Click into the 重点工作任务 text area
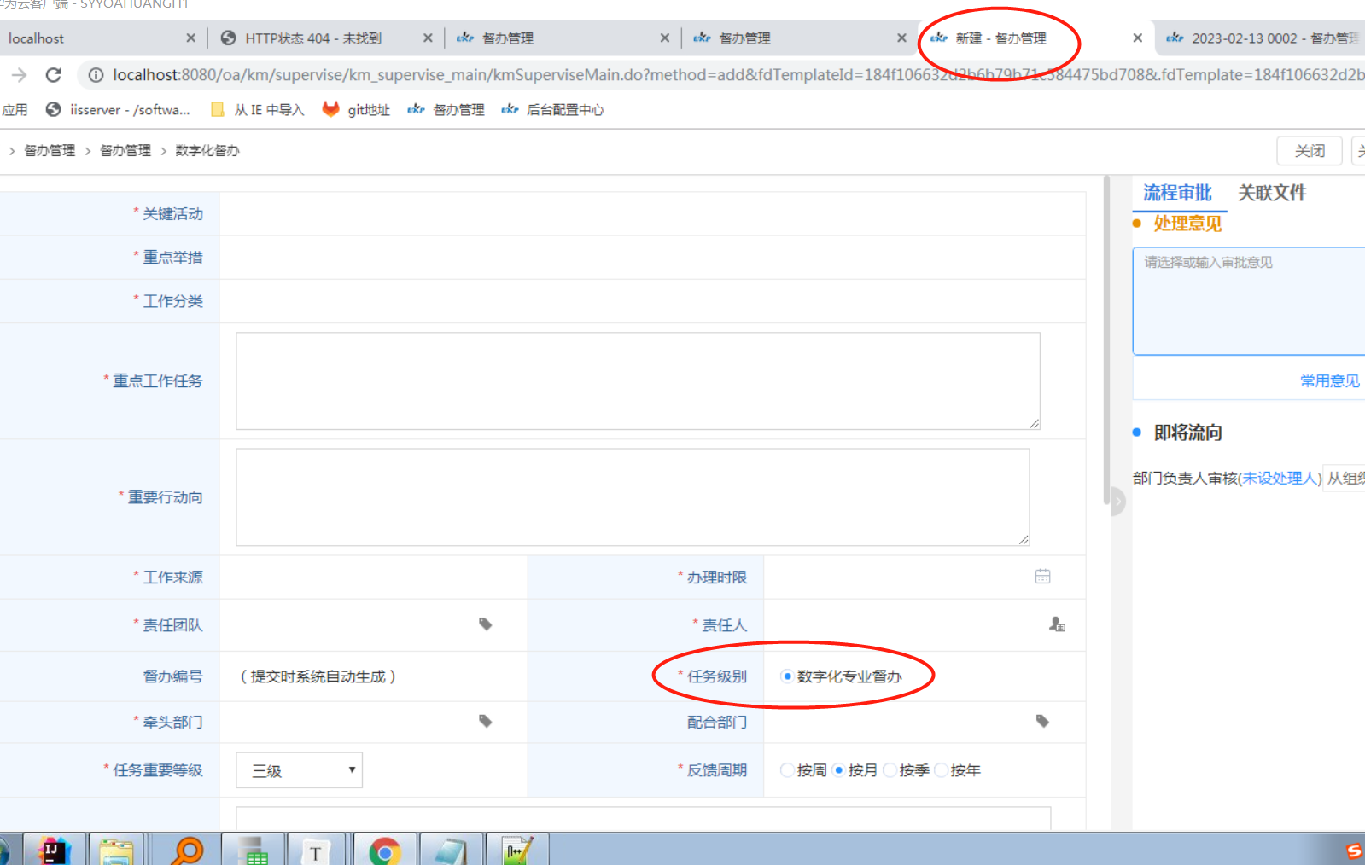Image resolution: width=1365 pixels, height=865 pixels. click(638, 381)
